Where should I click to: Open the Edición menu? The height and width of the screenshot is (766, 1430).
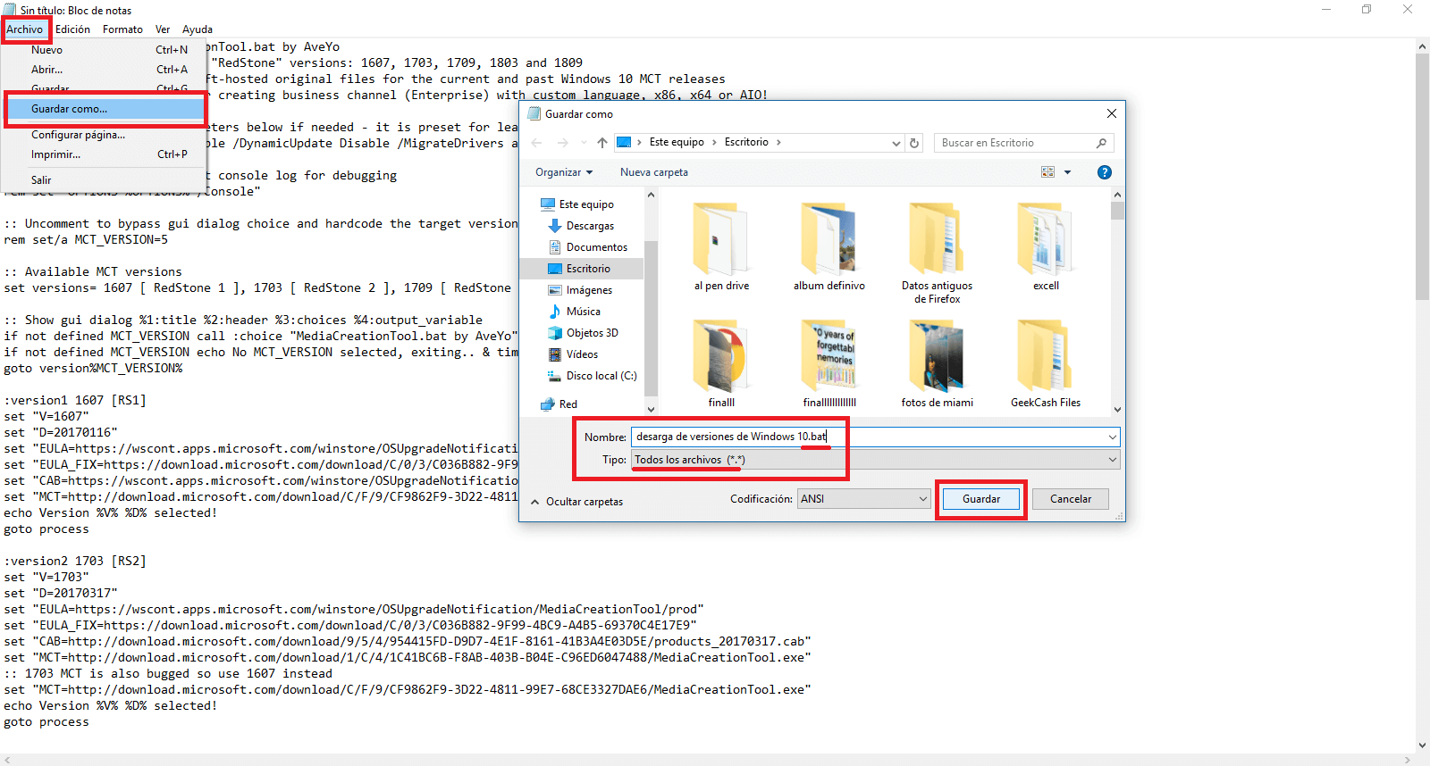click(72, 29)
